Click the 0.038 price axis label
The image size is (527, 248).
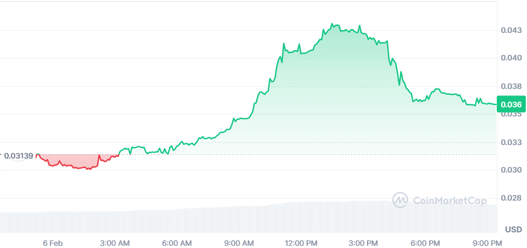tap(510, 86)
